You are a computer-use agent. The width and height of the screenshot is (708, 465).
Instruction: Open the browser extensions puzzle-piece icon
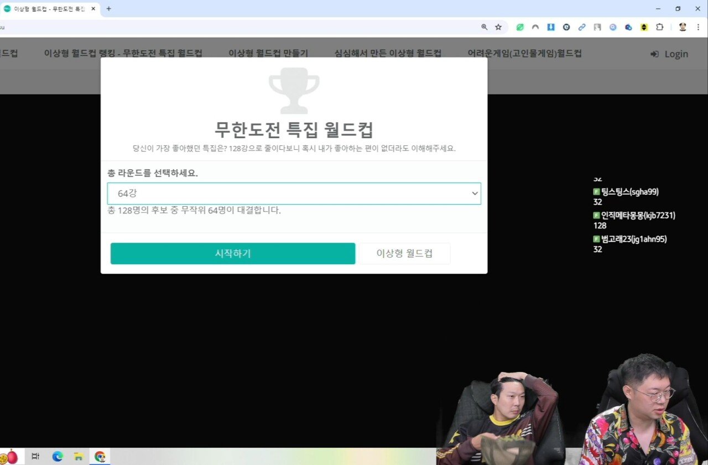659,27
